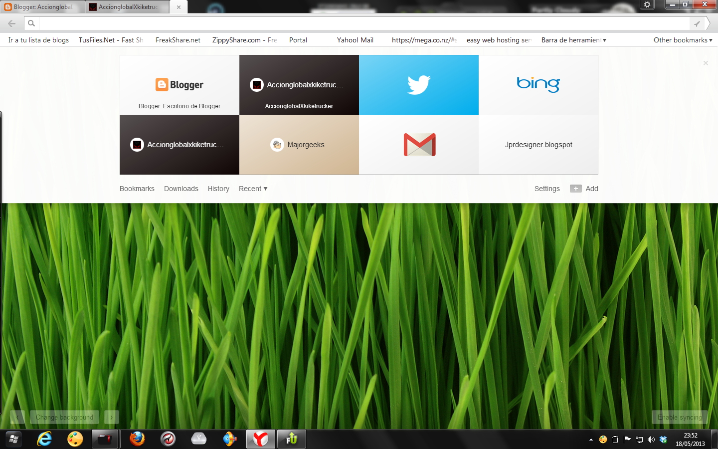Image resolution: width=718 pixels, height=449 pixels.
Task: Click the gear settings icon top right
Action: click(x=647, y=4)
